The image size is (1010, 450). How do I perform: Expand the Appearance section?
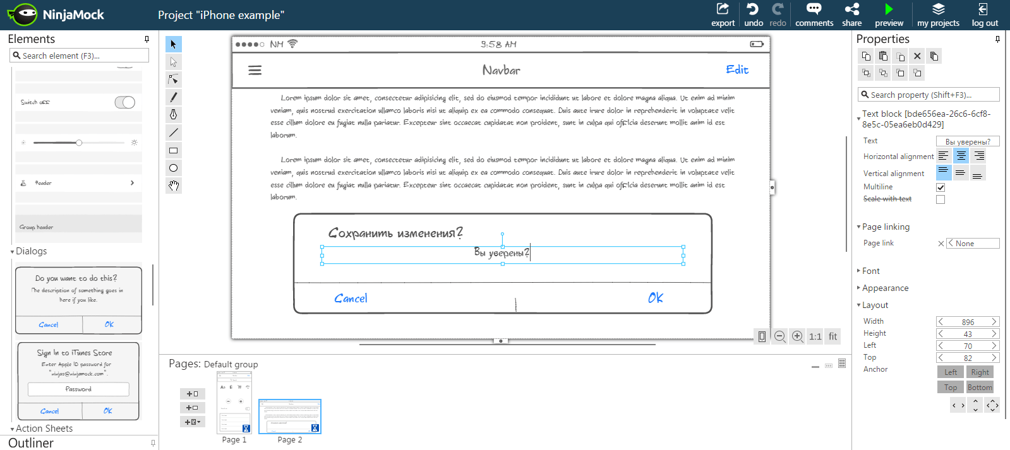885,288
